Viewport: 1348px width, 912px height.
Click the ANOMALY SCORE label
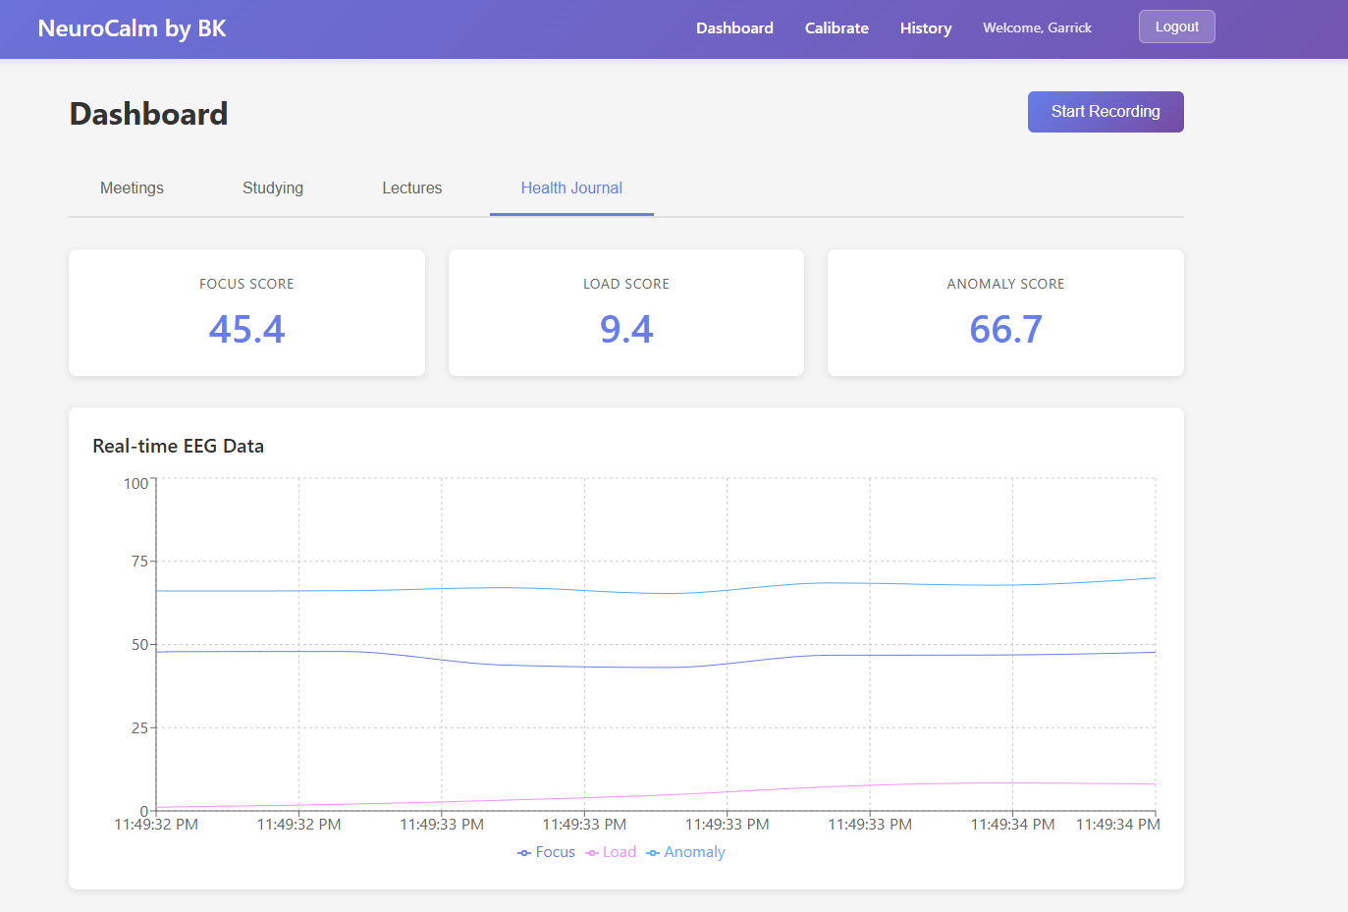tap(1005, 284)
